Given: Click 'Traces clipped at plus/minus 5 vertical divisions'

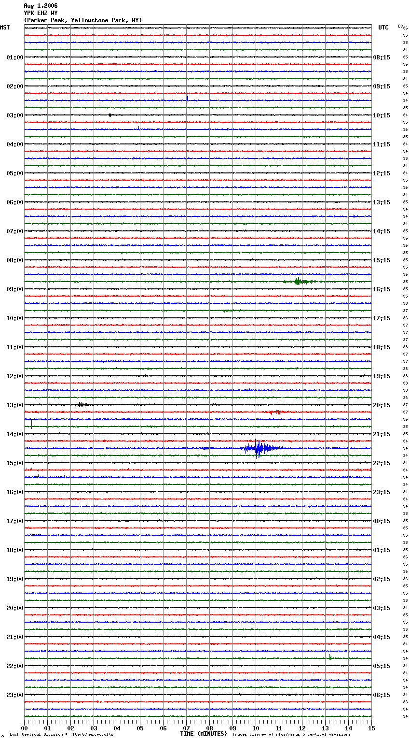Looking at the screenshot, I should (x=291, y=734).
